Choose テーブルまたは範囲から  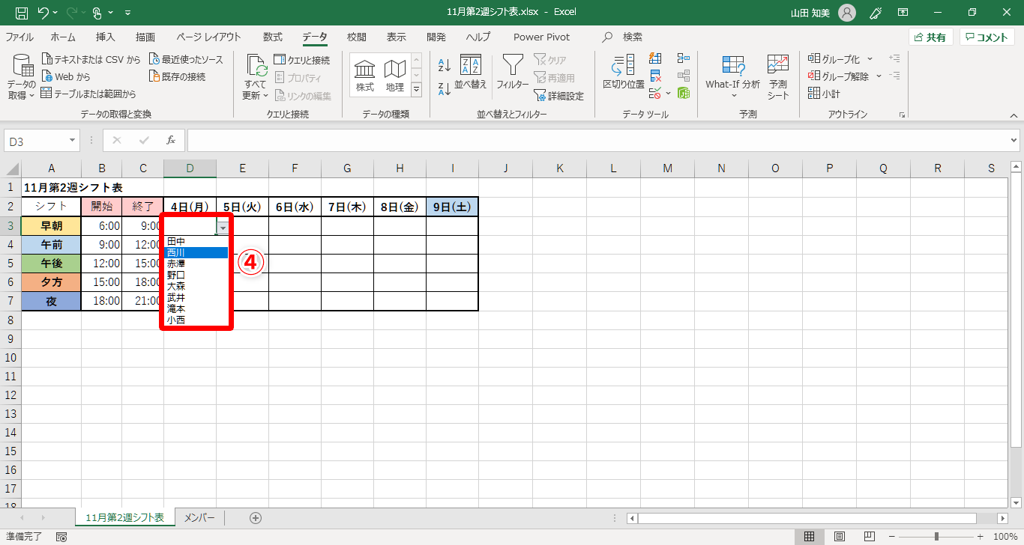pos(88,94)
